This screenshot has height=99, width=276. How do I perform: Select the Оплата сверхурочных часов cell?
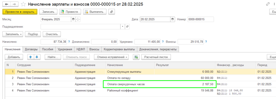click(x=130, y=84)
